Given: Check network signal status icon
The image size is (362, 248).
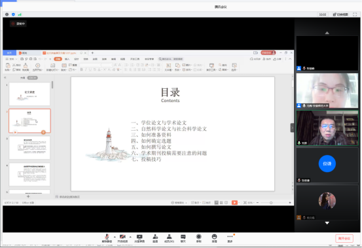Looking at the screenshot, I should pyautogui.click(x=20, y=14).
